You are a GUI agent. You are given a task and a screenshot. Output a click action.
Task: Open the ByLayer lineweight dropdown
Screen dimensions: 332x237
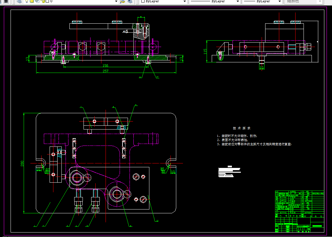[263, 1]
